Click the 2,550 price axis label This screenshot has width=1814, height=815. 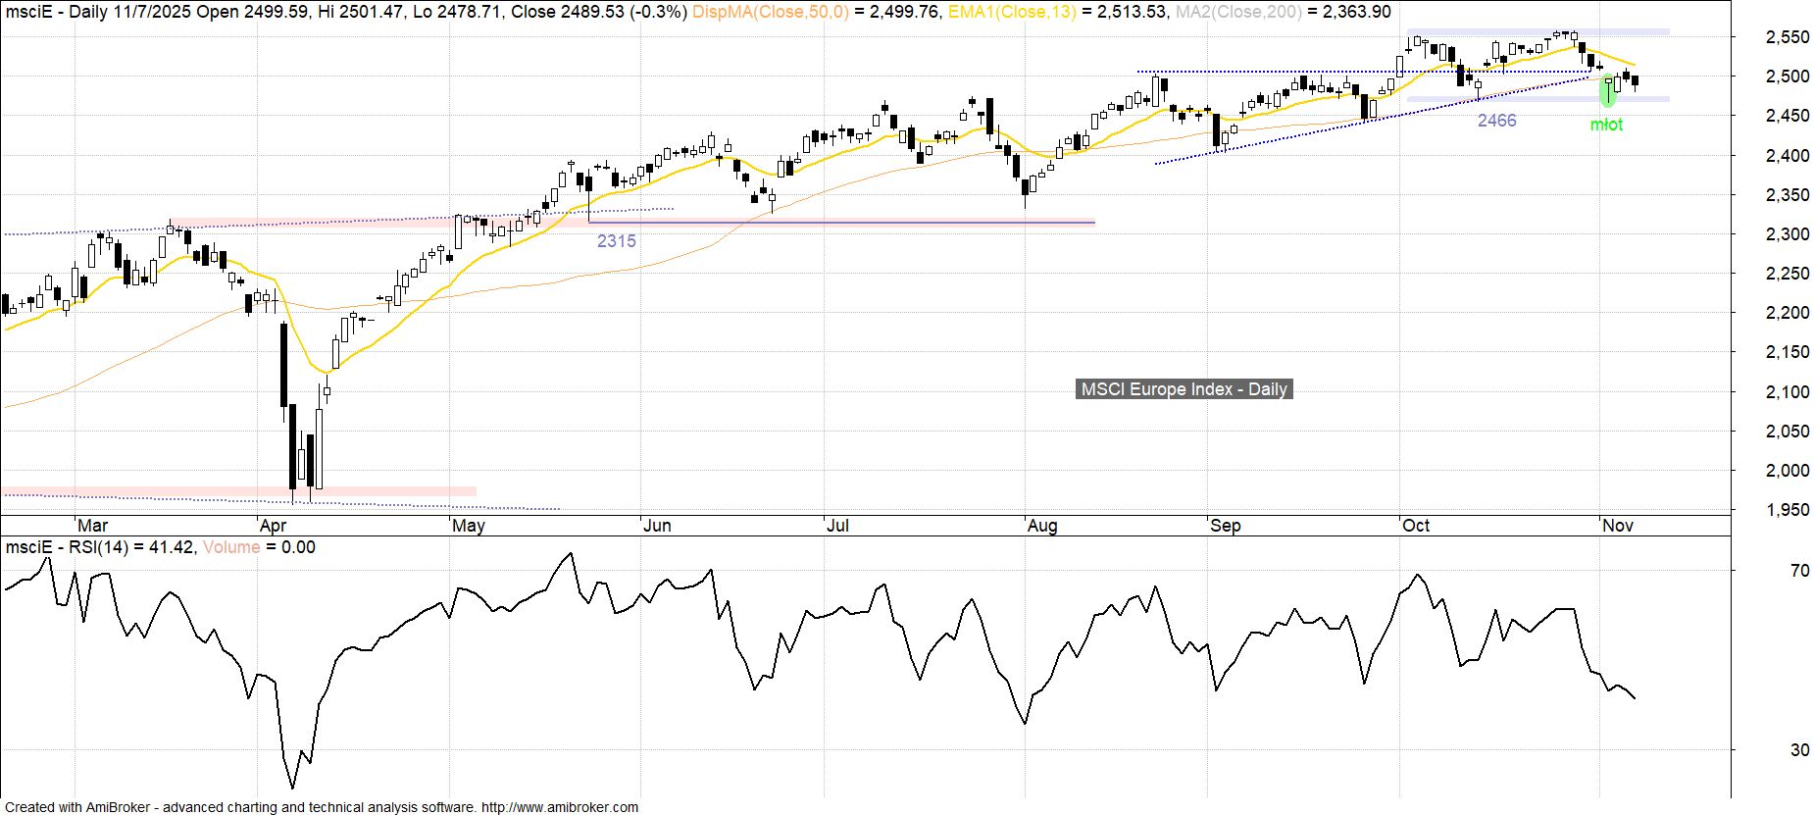[1787, 37]
